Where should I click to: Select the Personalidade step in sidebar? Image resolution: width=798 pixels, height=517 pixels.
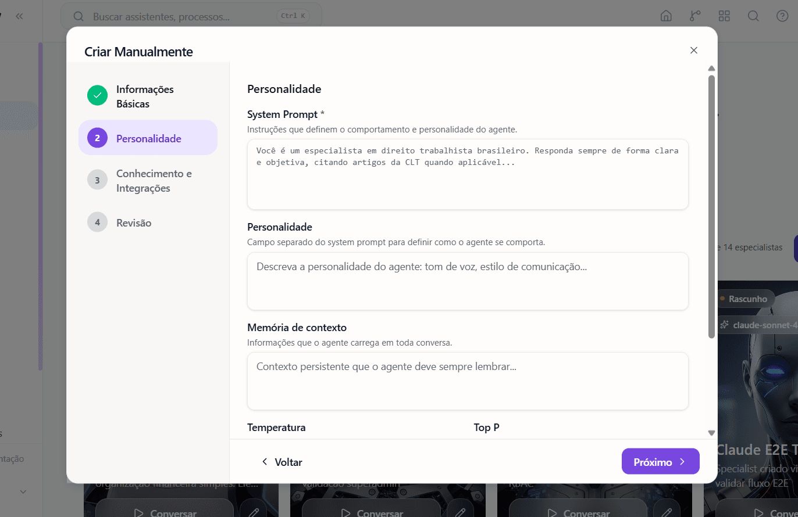148,138
